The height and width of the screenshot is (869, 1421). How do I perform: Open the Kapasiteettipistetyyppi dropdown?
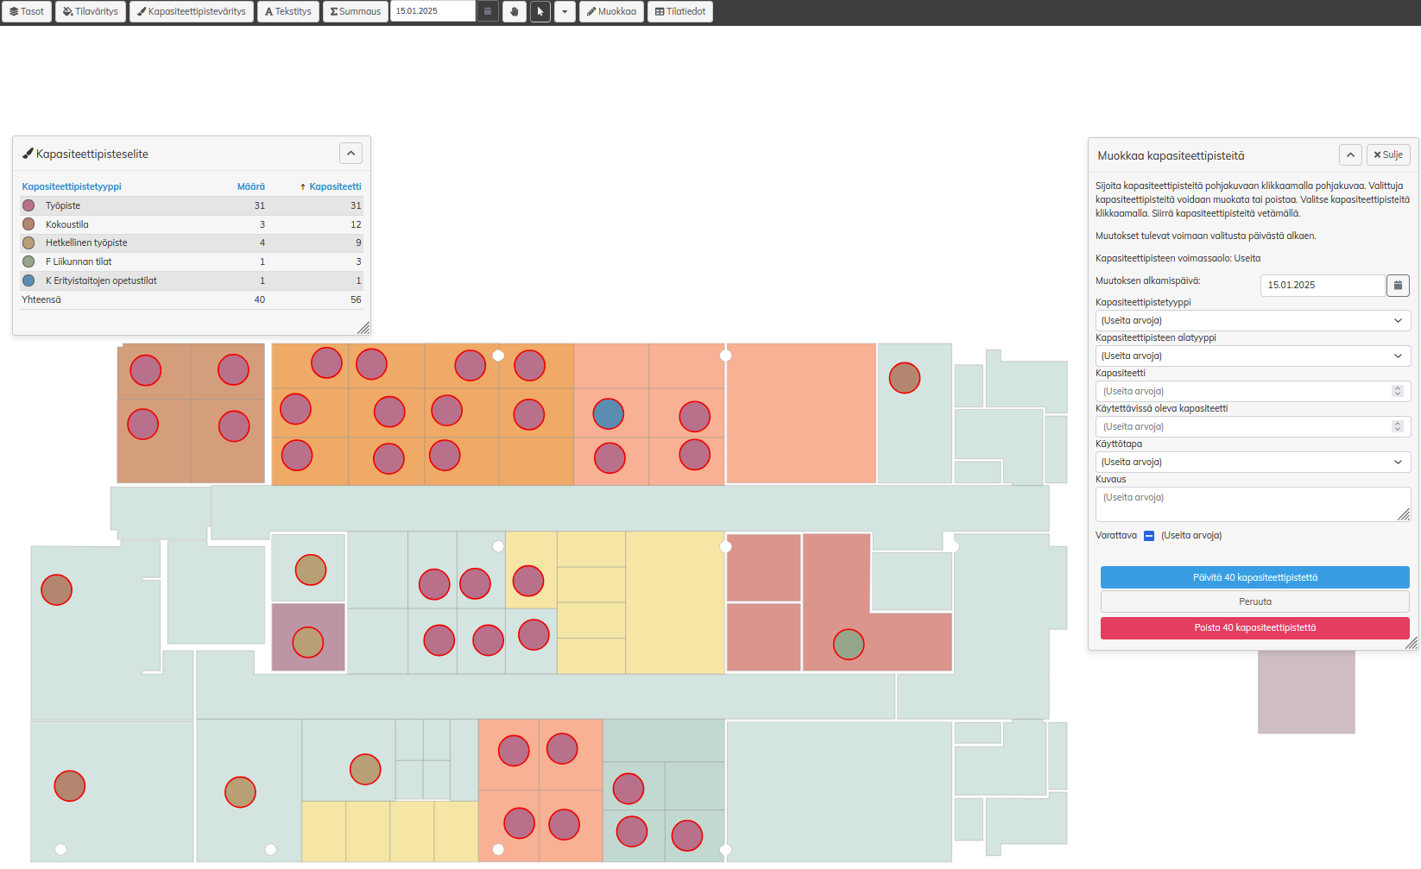tap(1253, 320)
